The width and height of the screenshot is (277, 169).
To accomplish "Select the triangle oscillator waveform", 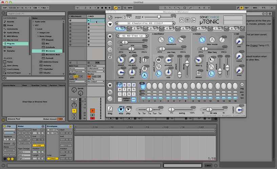I will click(171, 40).
